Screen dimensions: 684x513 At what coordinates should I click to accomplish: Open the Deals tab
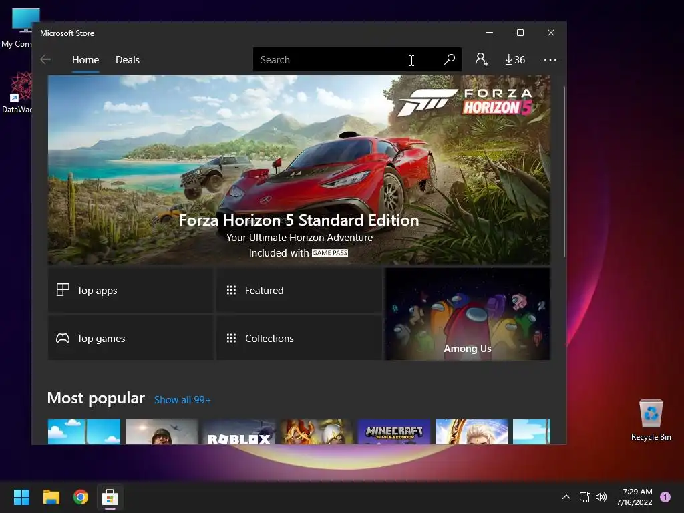coord(128,59)
